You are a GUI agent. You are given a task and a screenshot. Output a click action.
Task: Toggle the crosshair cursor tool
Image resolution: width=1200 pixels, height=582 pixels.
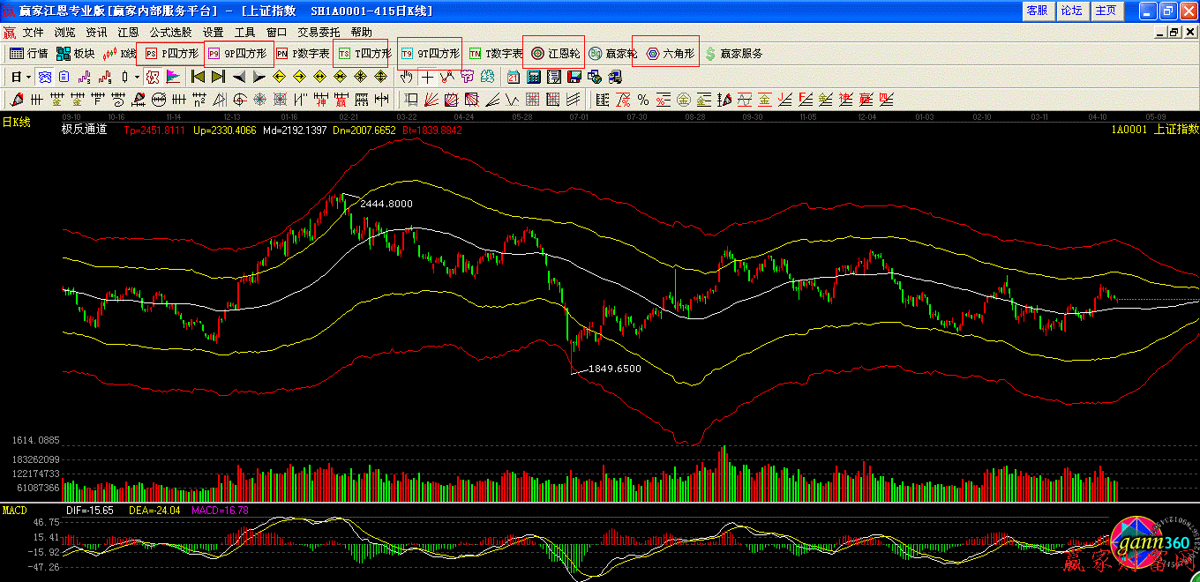point(427,77)
